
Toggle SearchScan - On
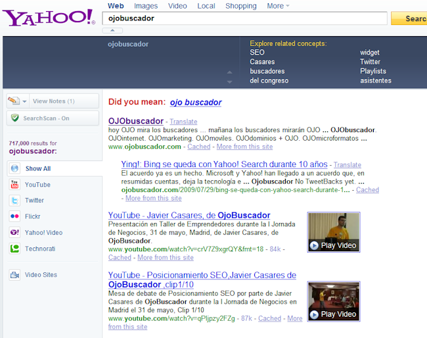point(53,118)
